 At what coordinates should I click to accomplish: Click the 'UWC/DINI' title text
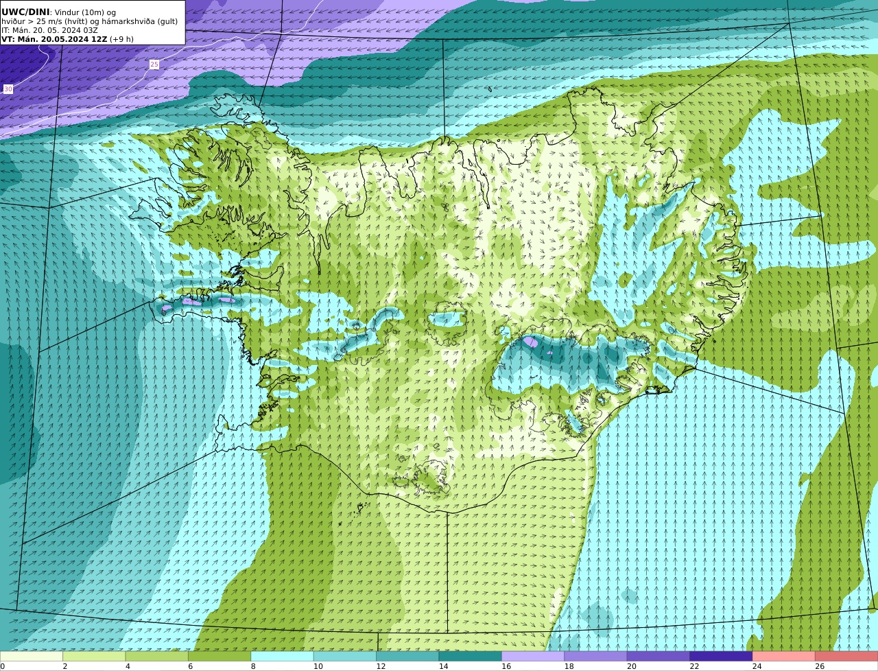(25, 12)
